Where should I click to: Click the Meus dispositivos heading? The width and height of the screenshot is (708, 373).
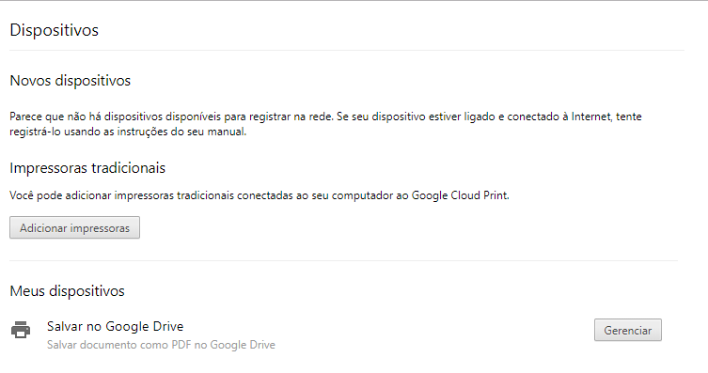pos(67,291)
